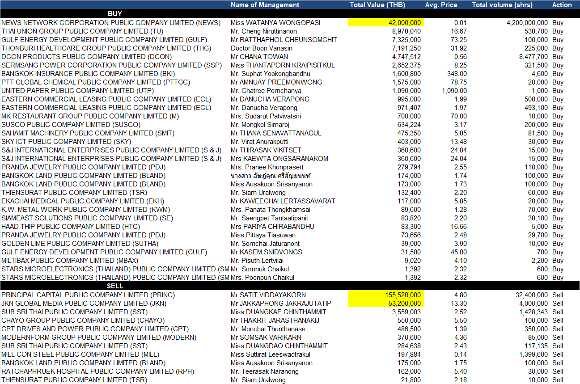Click PRINCIPAL CAPITAL (PRINC) company cell

click(x=88, y=295)
